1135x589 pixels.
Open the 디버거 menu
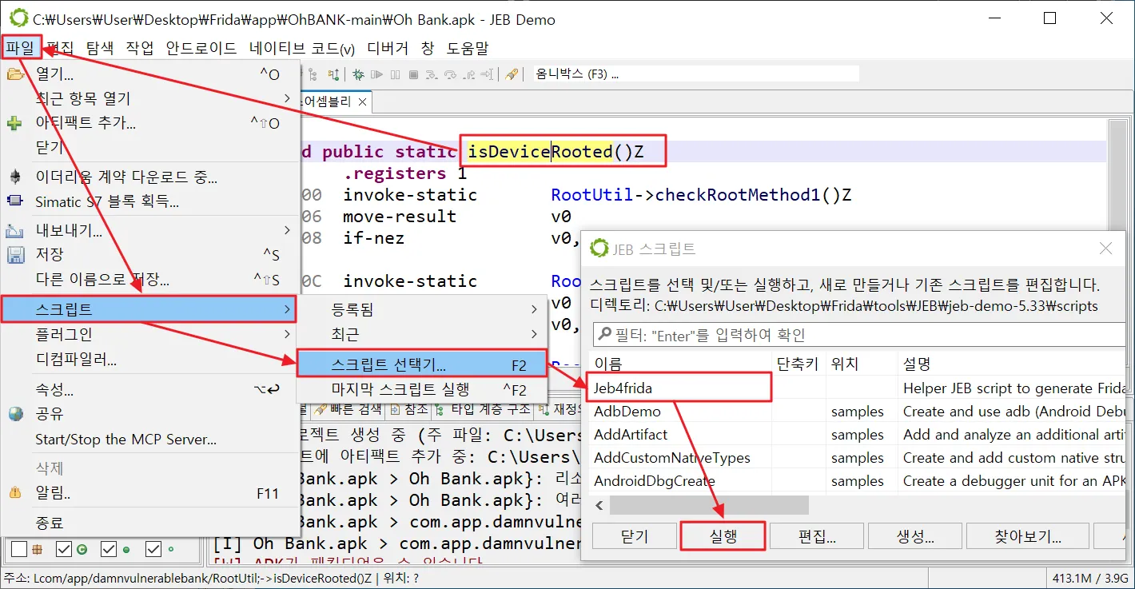coord(388,48)
